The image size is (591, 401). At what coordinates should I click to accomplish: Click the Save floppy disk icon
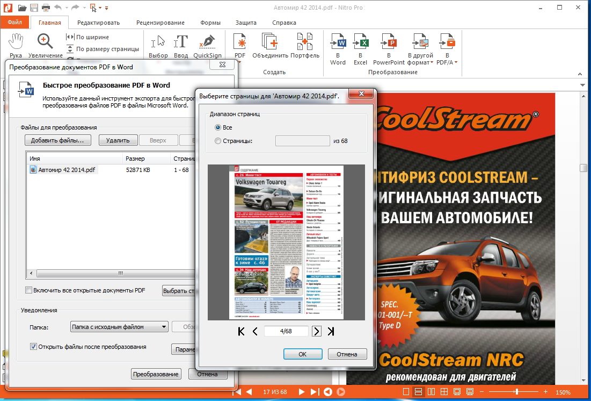point(34,8)
